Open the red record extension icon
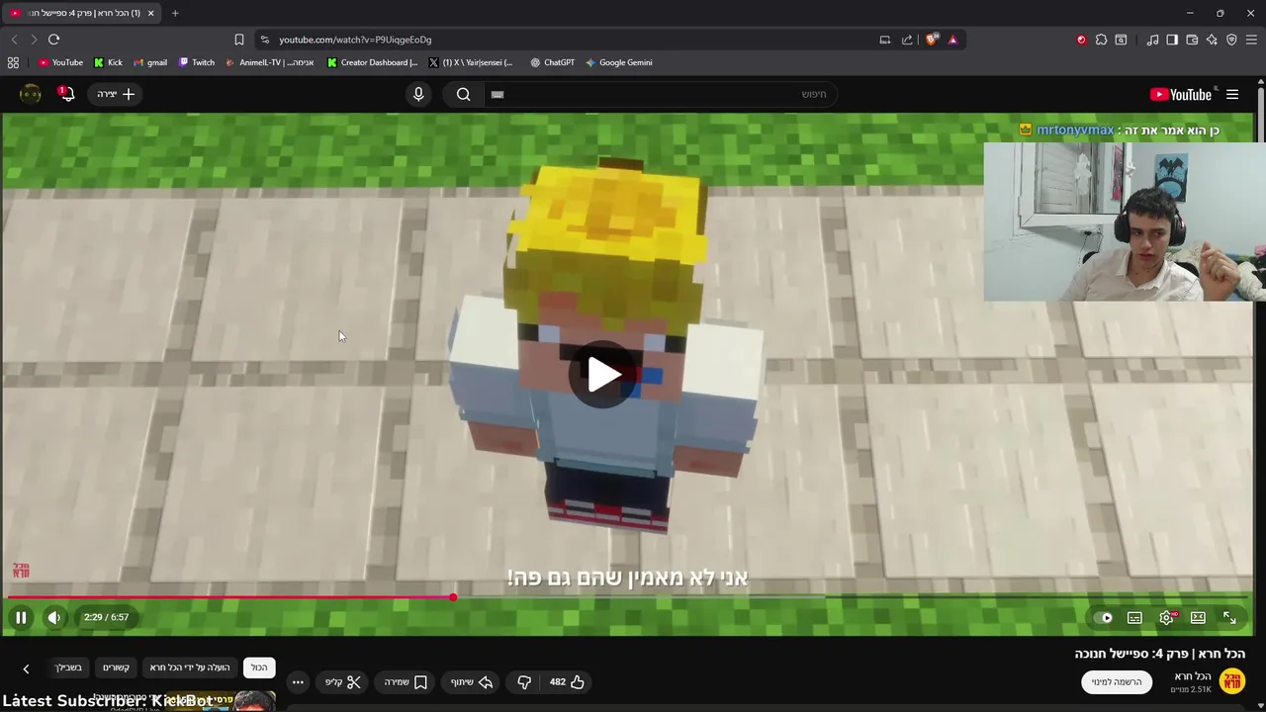Image resolution: width=1266 pixels, height=712 pixels. 1081,40
